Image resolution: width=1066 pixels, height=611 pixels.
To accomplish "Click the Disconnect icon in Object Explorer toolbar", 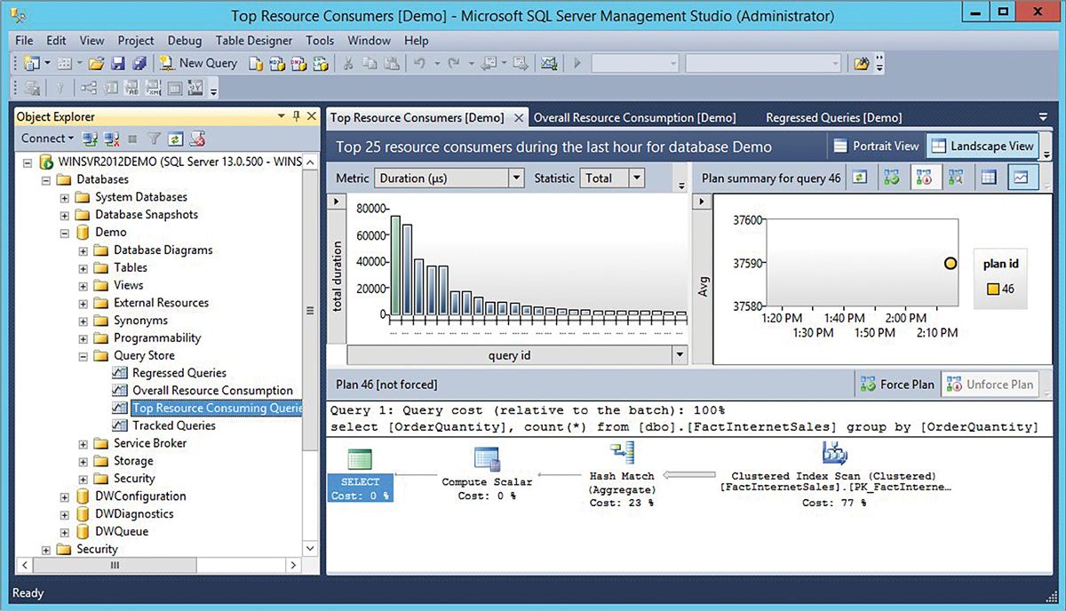I will tap(112, 139).
